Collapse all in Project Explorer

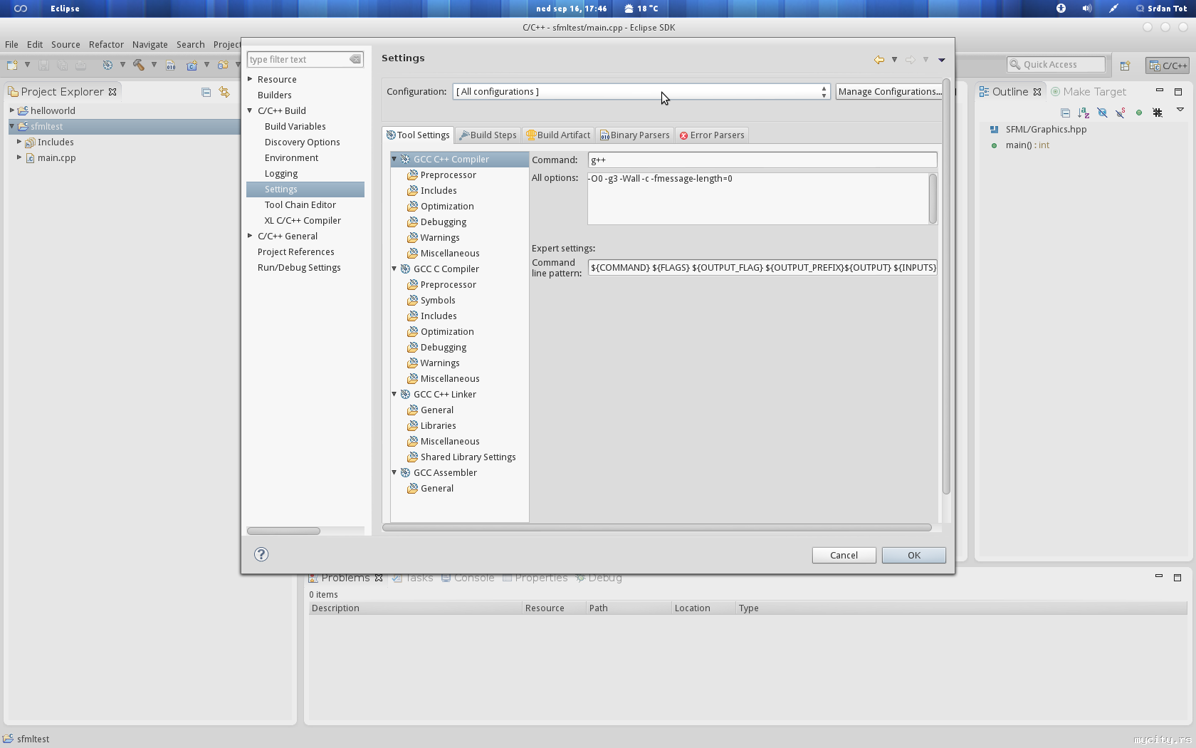206,92
